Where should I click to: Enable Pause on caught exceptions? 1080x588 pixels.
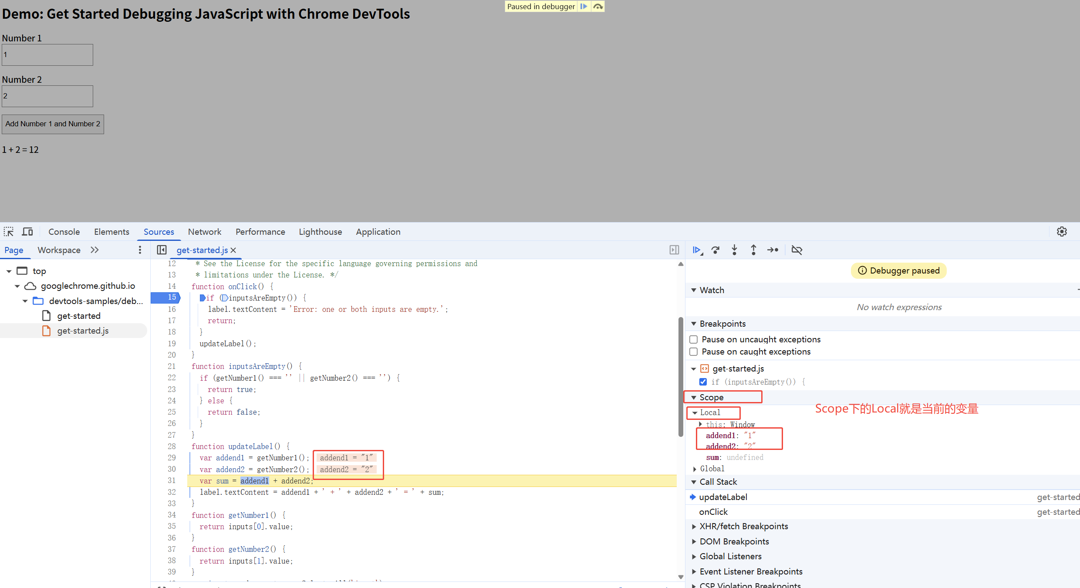point(694,351)
